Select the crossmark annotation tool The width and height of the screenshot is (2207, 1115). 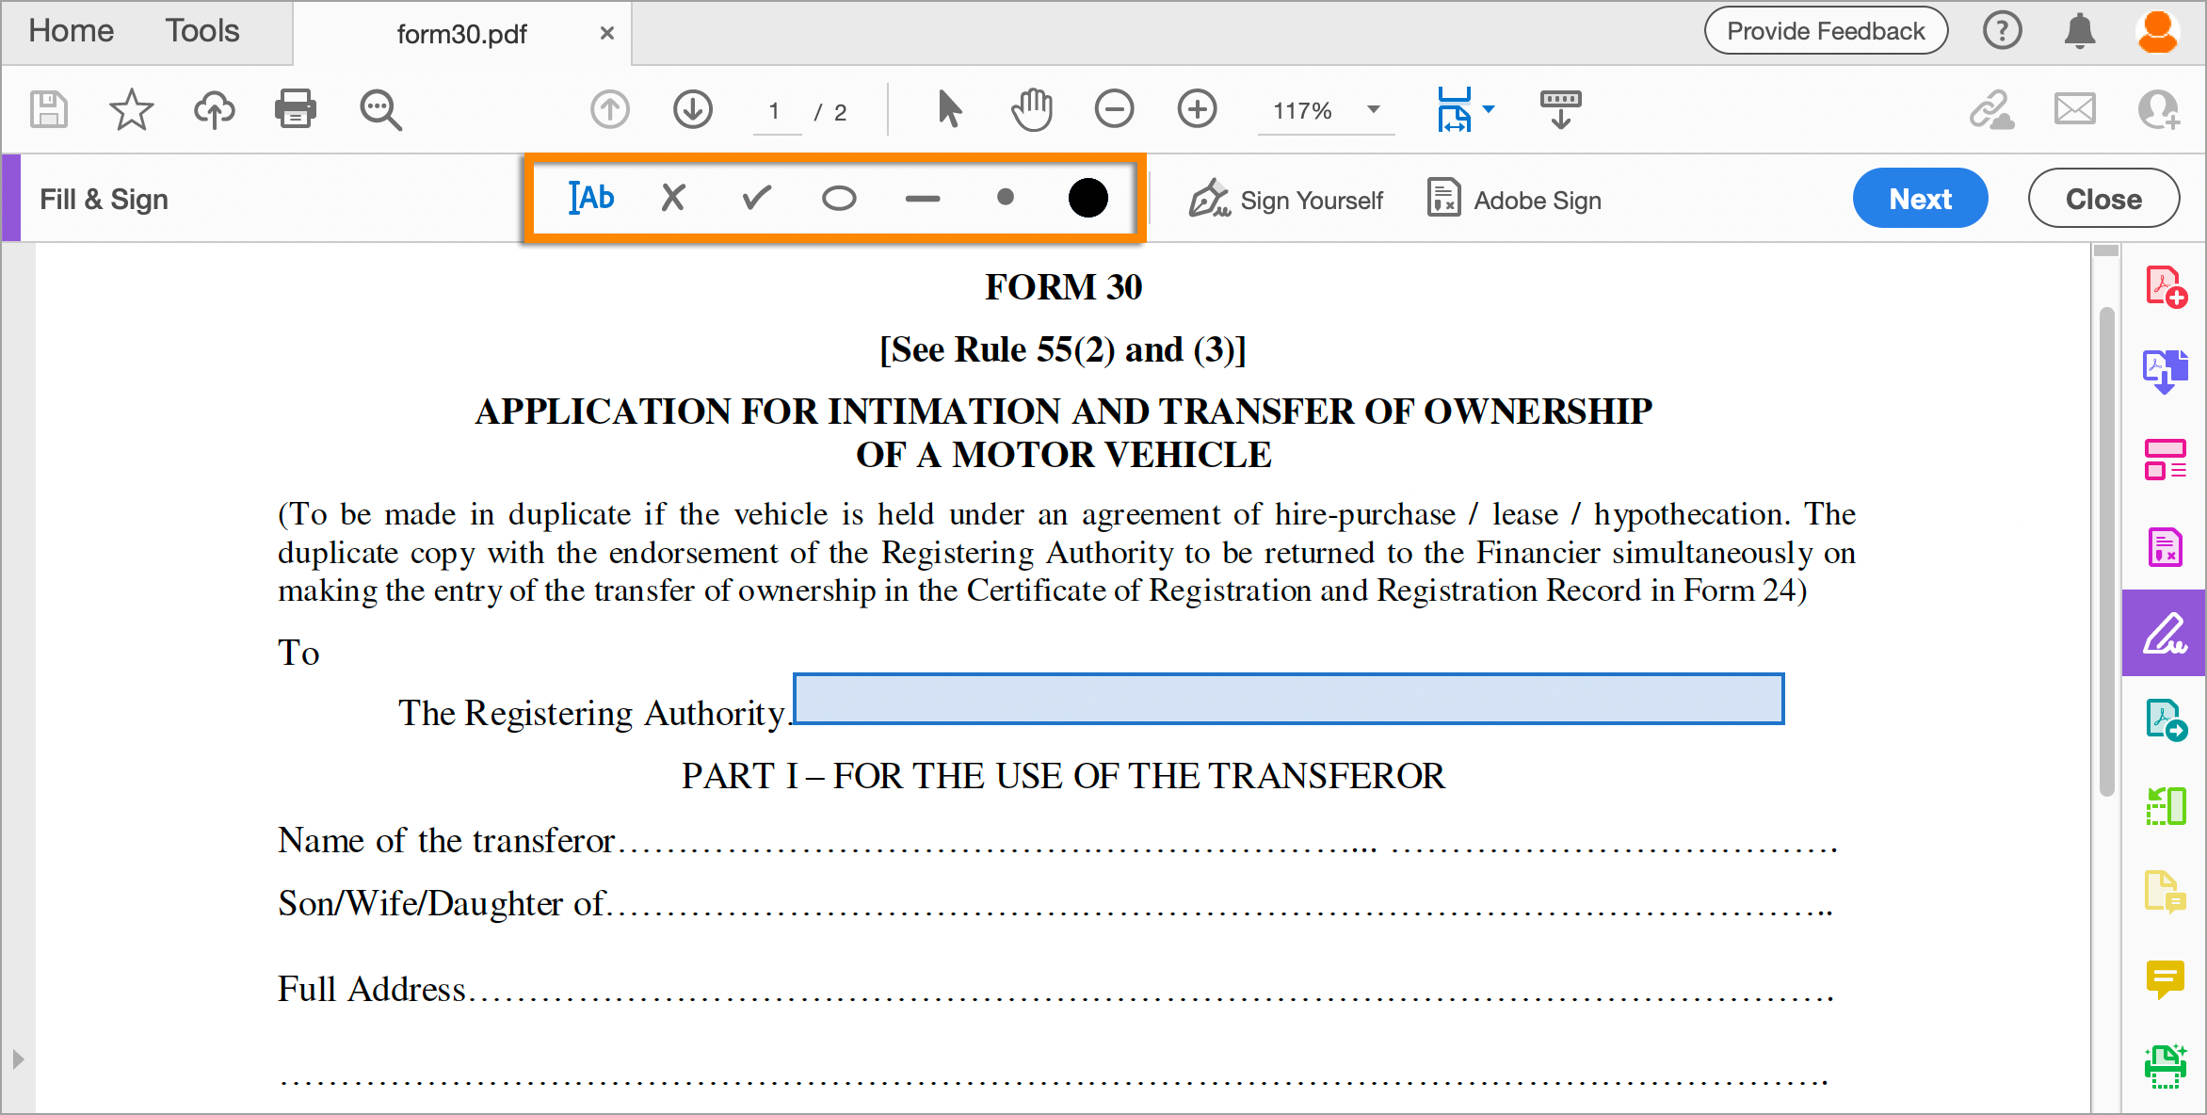coord(672,198)
